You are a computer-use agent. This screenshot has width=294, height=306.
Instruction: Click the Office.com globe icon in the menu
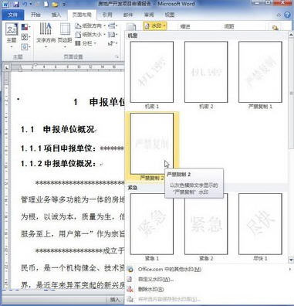(130, 270)
